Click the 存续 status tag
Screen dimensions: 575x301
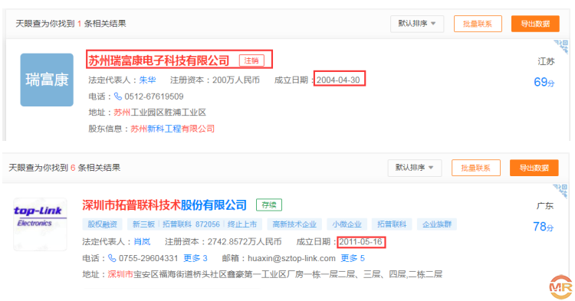[269, 205]
